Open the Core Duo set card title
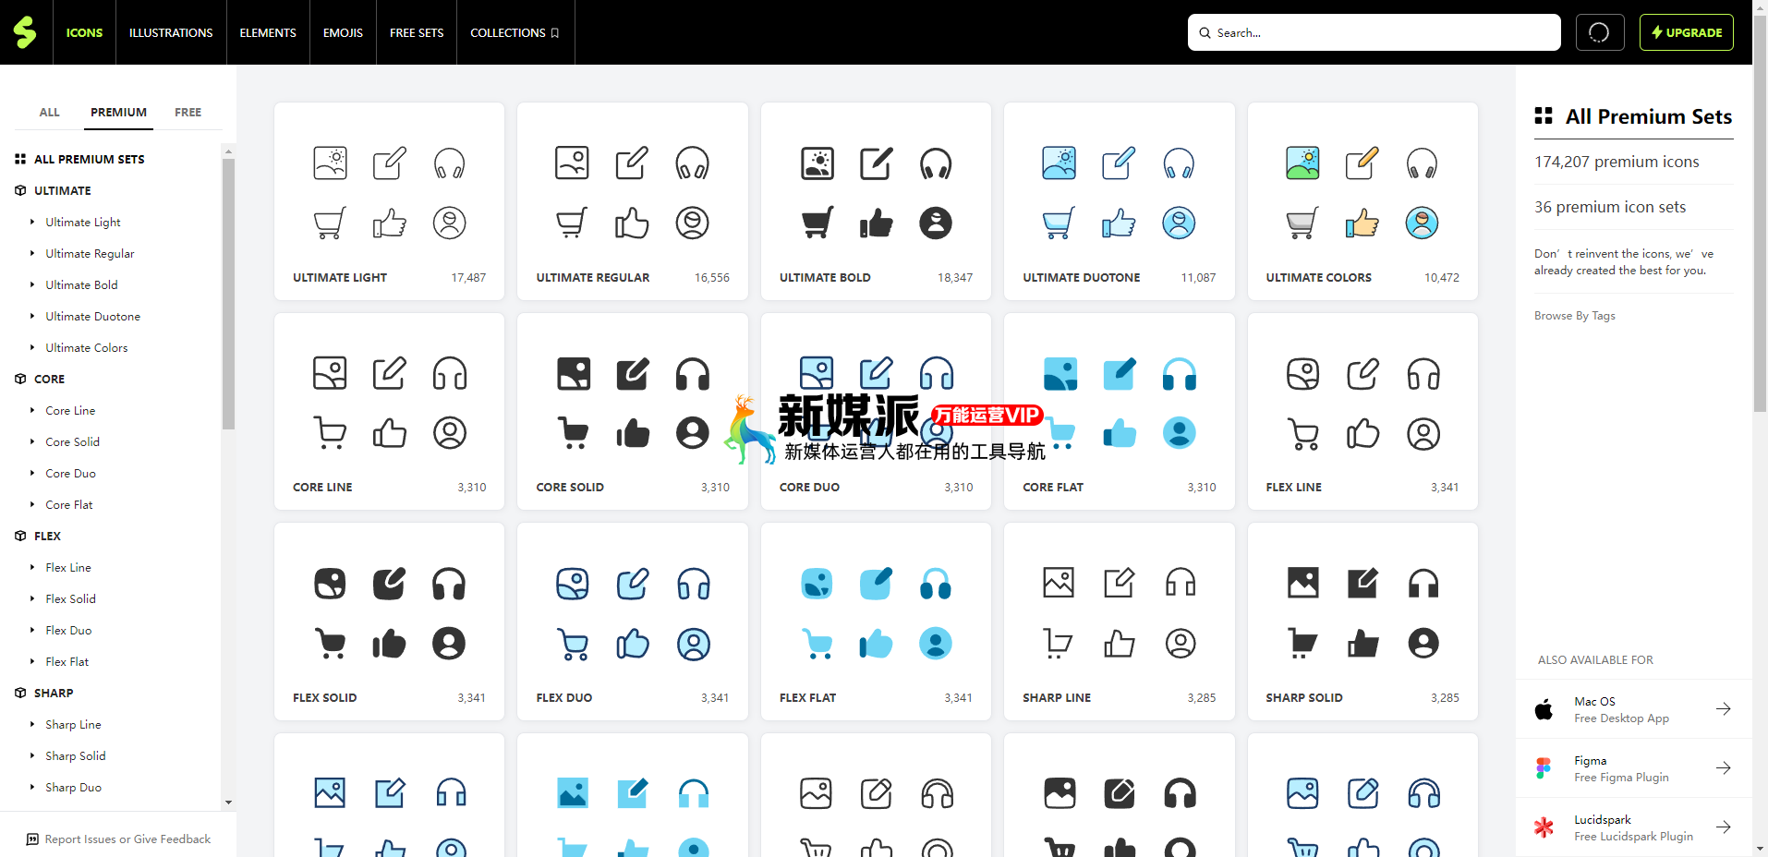 809,487
